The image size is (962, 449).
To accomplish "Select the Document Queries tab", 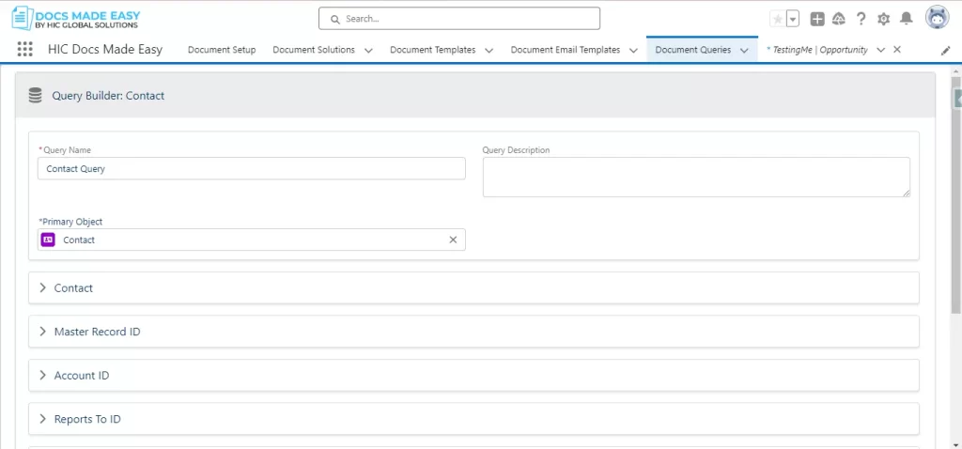I will point(692,50).
